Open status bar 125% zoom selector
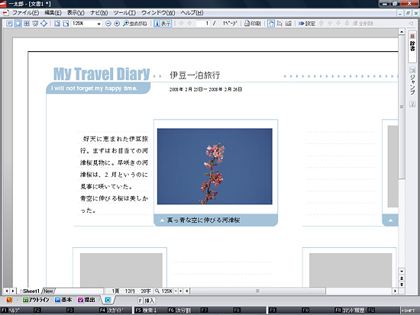 pyautogui.click(x=164, y=291)
